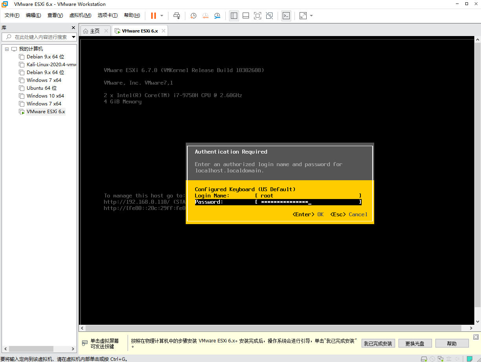
Task: Click the VMware Workstation title bar icon
Action: pos(5,4)
